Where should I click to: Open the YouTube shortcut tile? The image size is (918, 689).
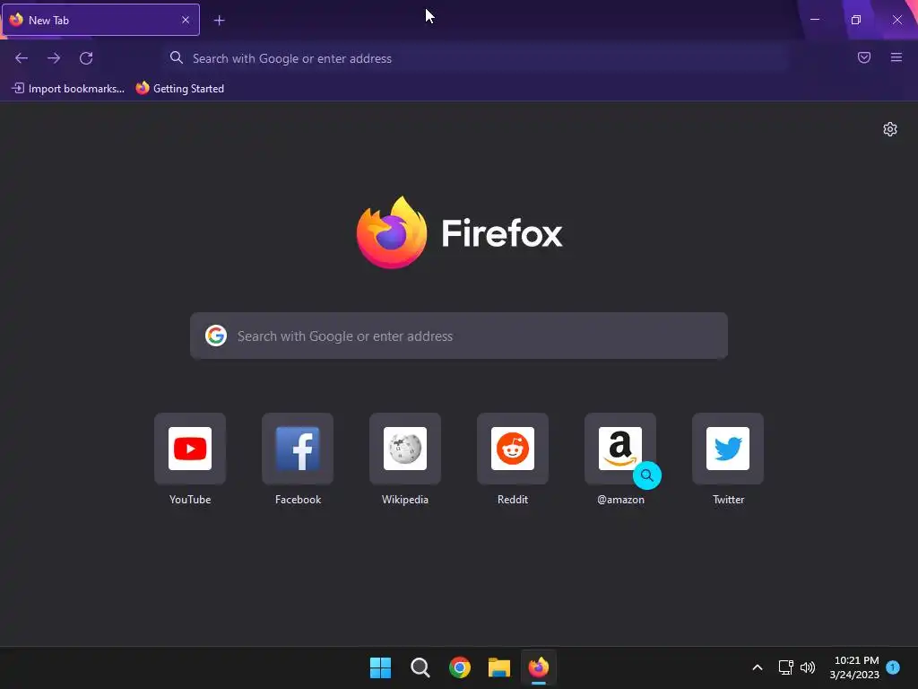(190, 449)
